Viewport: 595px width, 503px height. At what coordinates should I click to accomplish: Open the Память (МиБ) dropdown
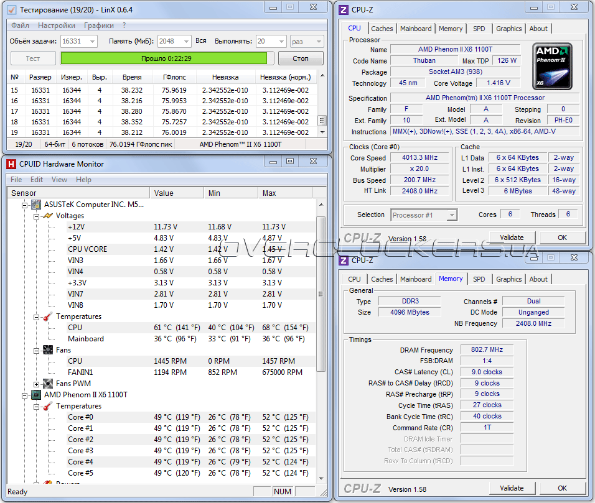[183, 41]
